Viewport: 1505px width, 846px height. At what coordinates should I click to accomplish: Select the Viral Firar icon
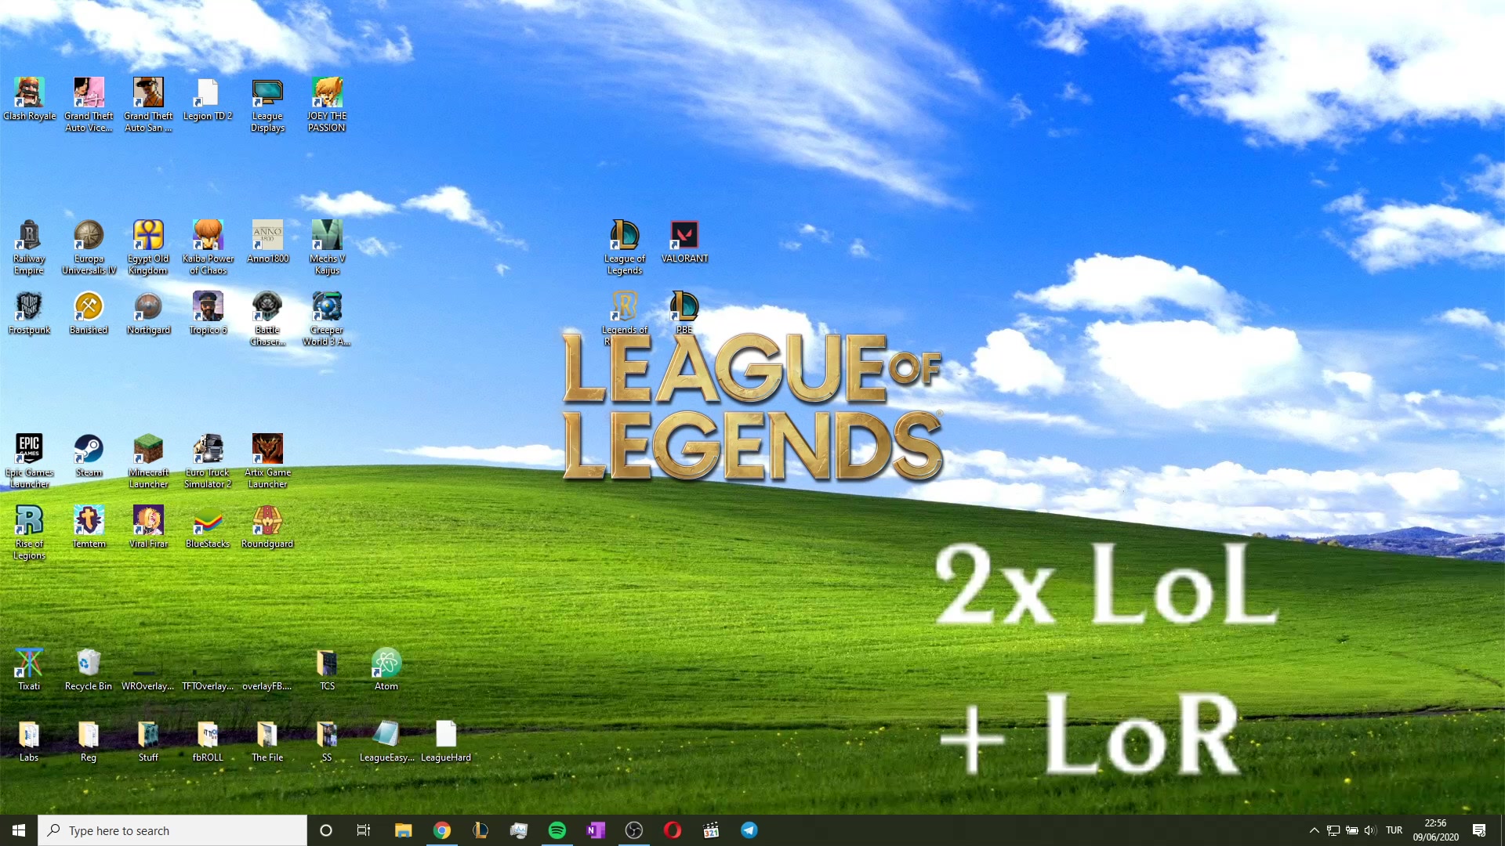click(148, 526)
